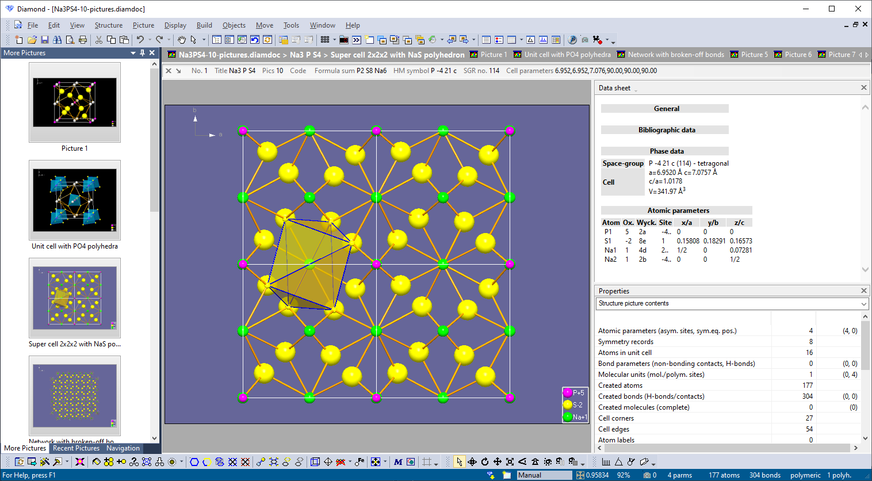872x481 pixels.
Task: Select the angle measurement tool
Action: point(619,462)
